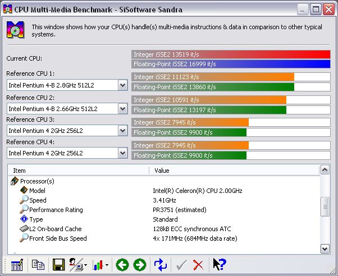Click the Current CPU: label
This screenshot has height=276, width=338.
click(x=24, y=58)
